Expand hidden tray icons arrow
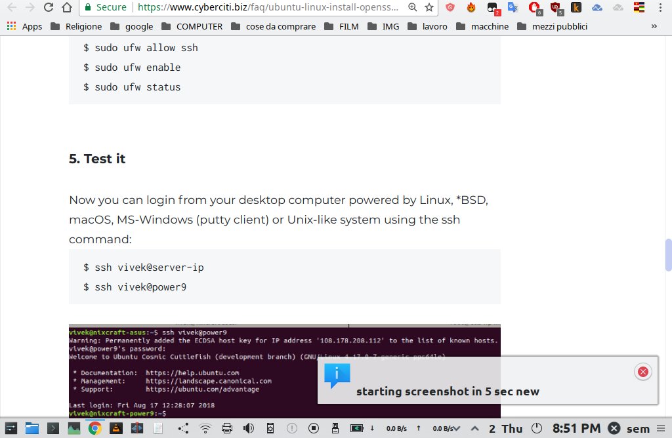Viewport: 672px width, 438px height. [x=475, y=428]
